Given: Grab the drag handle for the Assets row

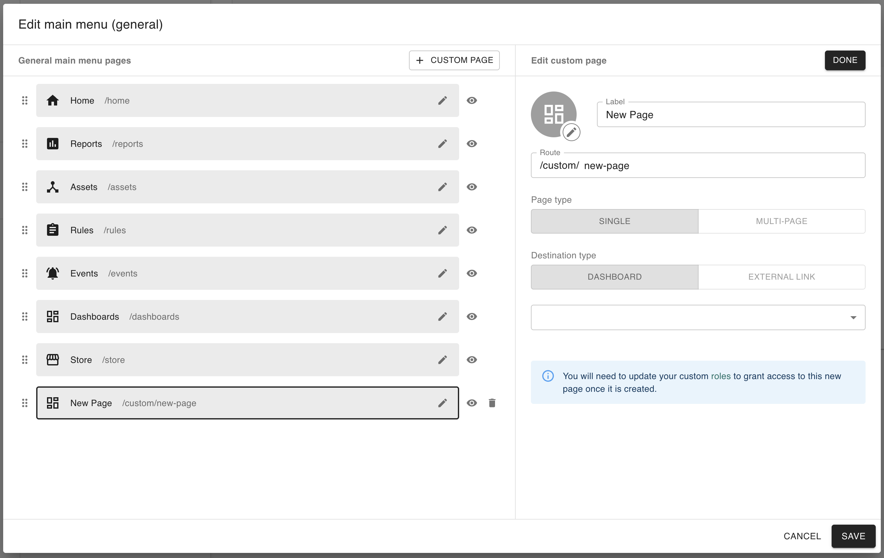Looking at the screenshot, I should 24,187.
